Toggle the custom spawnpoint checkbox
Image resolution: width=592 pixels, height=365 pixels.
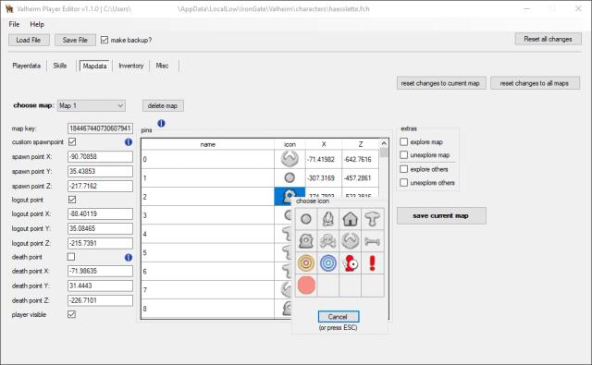(x=72, y=141)
